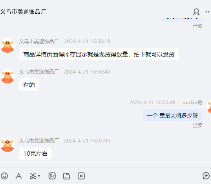This screenshot has width=211, height=184.
Task: Select the message bubble saying 有的
Action: (x=29, y=85)
